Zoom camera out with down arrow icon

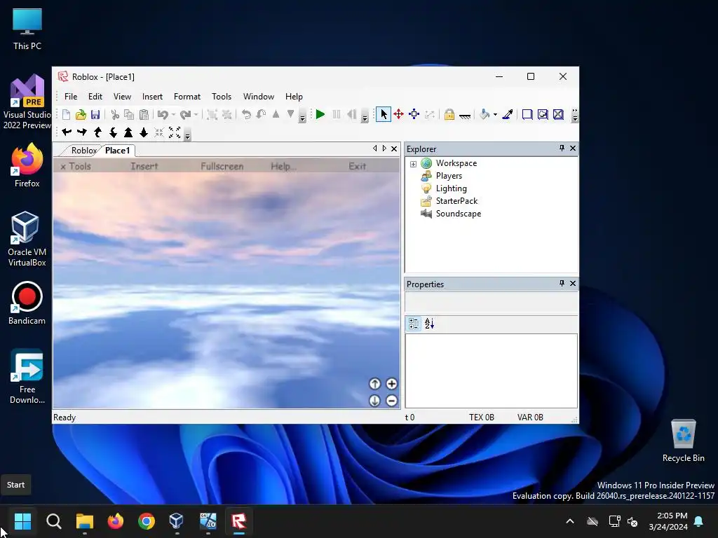(x=144, y=132)
